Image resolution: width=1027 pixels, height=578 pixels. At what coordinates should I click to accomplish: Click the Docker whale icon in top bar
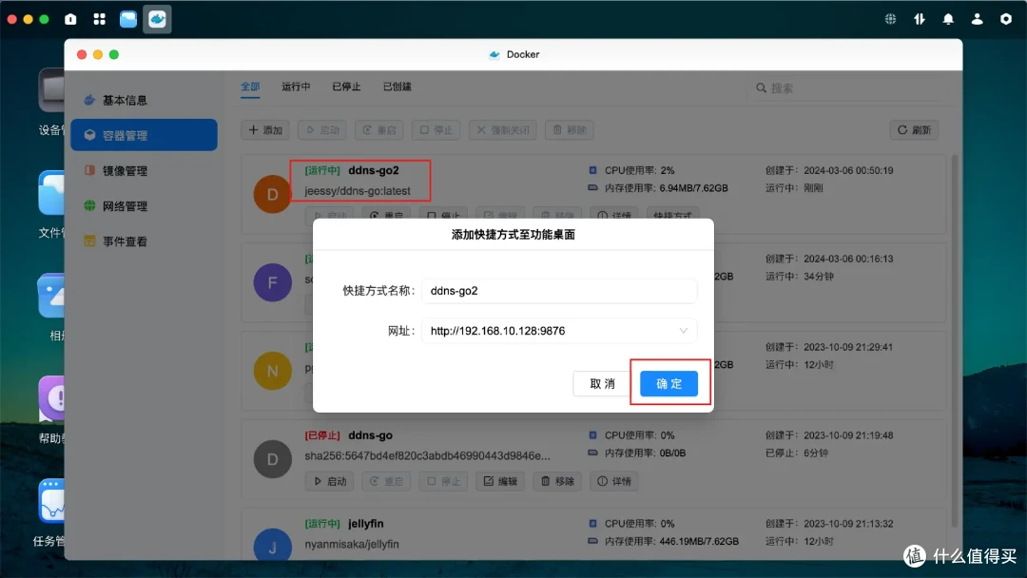[x=157, y=19]
